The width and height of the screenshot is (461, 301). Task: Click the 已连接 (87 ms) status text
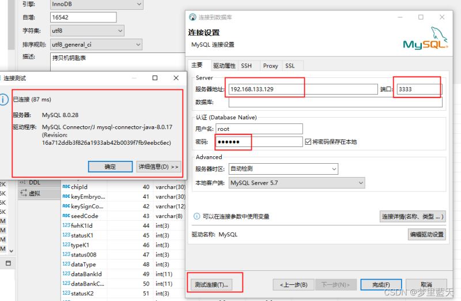[32, 99]
